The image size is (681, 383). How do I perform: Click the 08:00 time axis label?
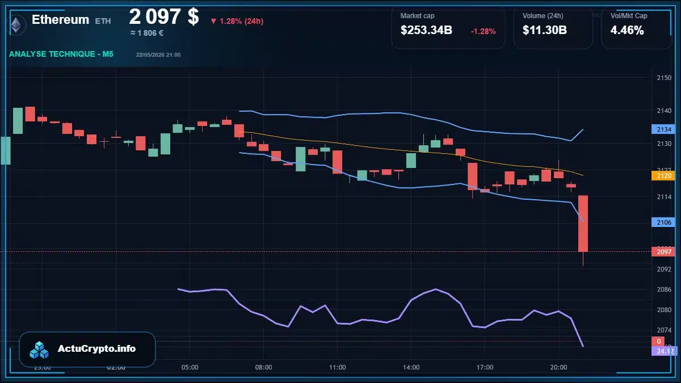(263, 367)
